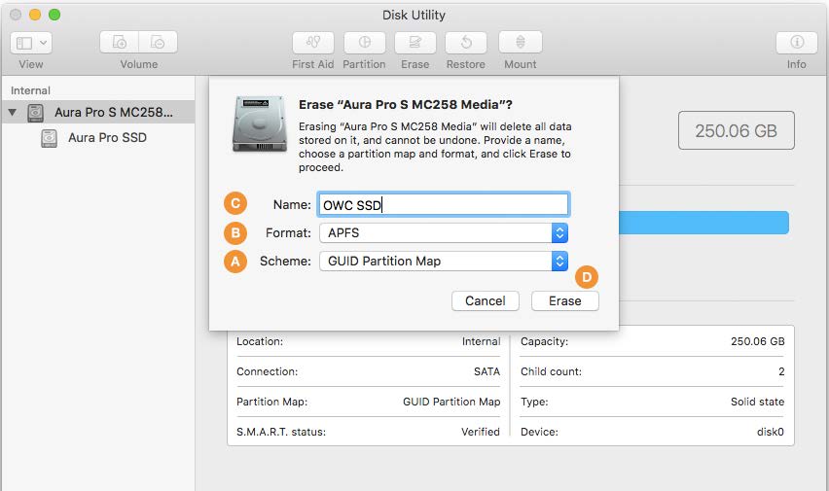
Task: Click the Child count value 2
Action: click(x=781, y=371)
